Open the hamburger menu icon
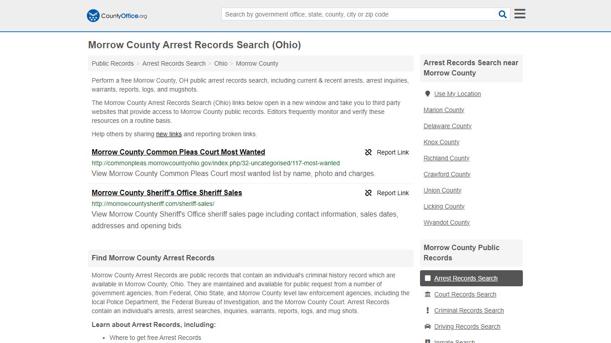This screenshot has width=611, height=343. click(520, 14)
